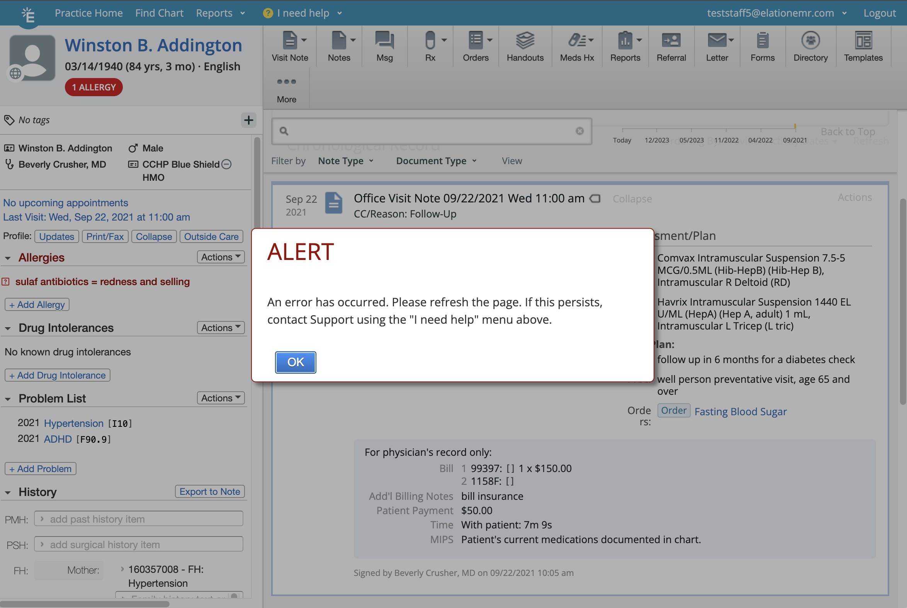Image resolution: width=907 pixels, height=608 pixels.
Task: Open the Note Type filter dropdown
Action: pyautogui.click(x=345, y=161)
